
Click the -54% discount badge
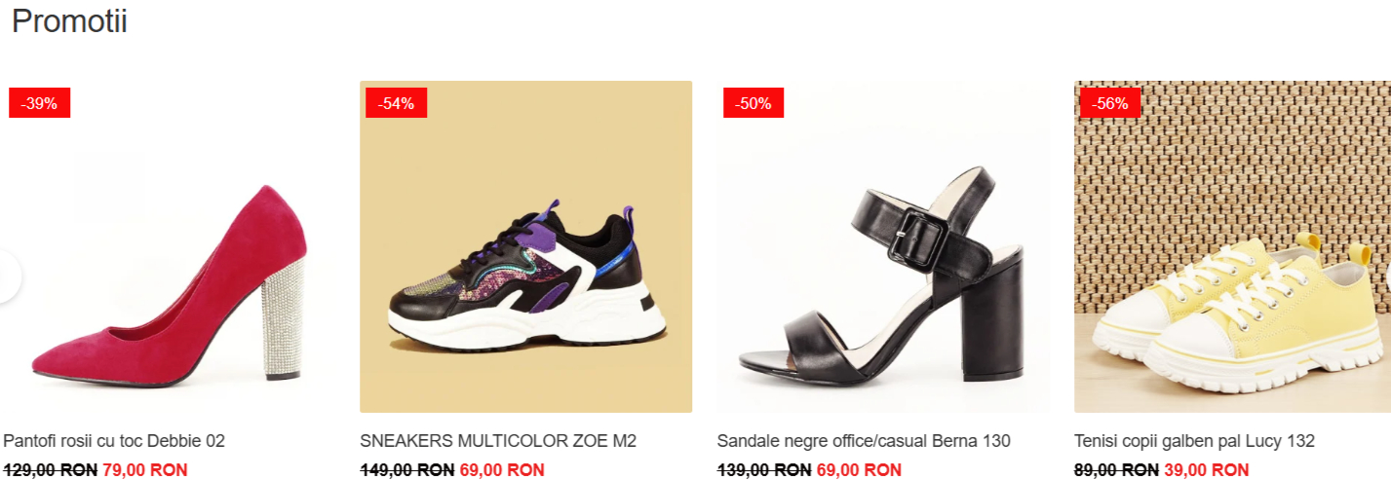(397, 103)
